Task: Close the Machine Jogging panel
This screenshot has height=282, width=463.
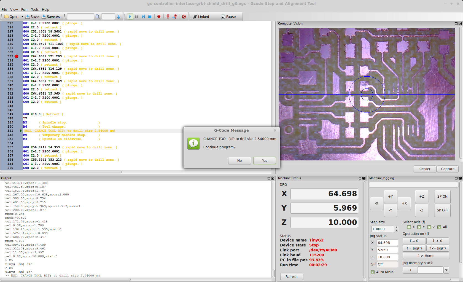Action: point(460,178)
